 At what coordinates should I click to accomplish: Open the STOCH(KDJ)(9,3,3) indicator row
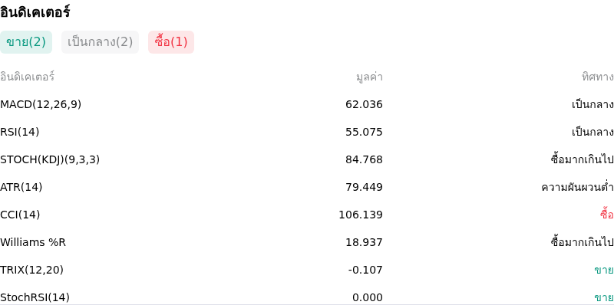coord(307,159)
